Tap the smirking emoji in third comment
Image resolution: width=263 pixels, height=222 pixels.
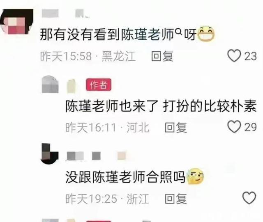coord(196,176)
